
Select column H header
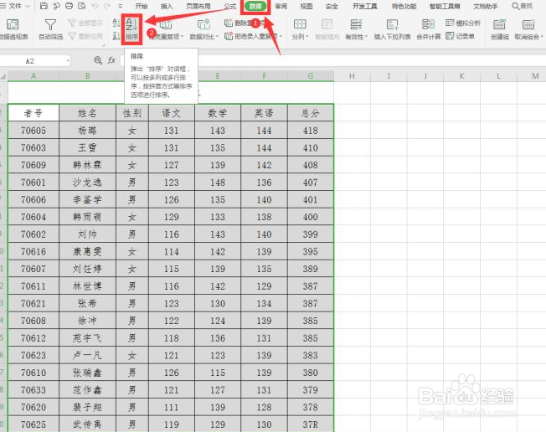click(352, 76)
